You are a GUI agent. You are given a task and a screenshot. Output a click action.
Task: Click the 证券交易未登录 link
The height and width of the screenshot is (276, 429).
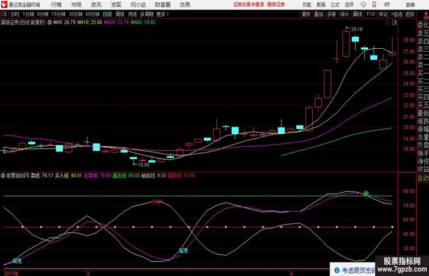tap(249, 5)
